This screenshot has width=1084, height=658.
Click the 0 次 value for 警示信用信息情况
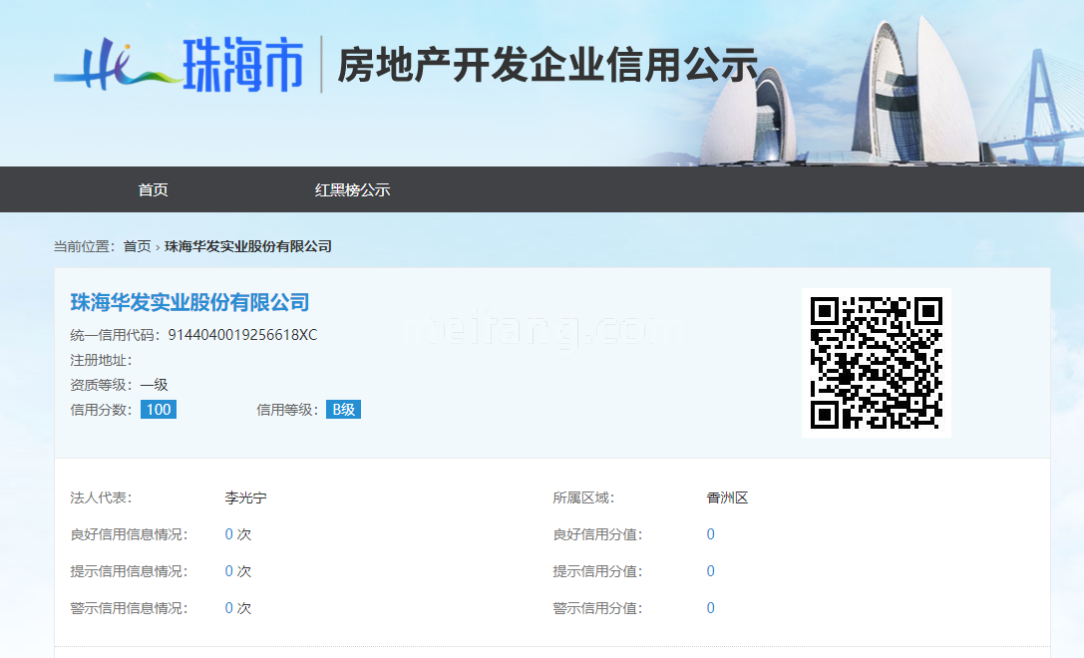[237, 608]
